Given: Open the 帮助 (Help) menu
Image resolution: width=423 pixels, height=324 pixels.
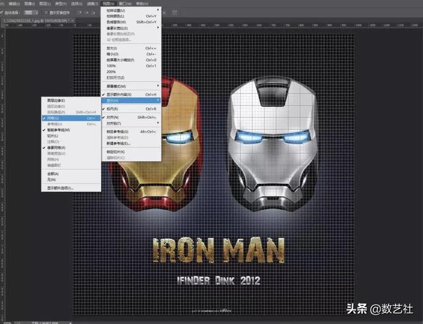Looking at the screenshot, I should 142,3.
